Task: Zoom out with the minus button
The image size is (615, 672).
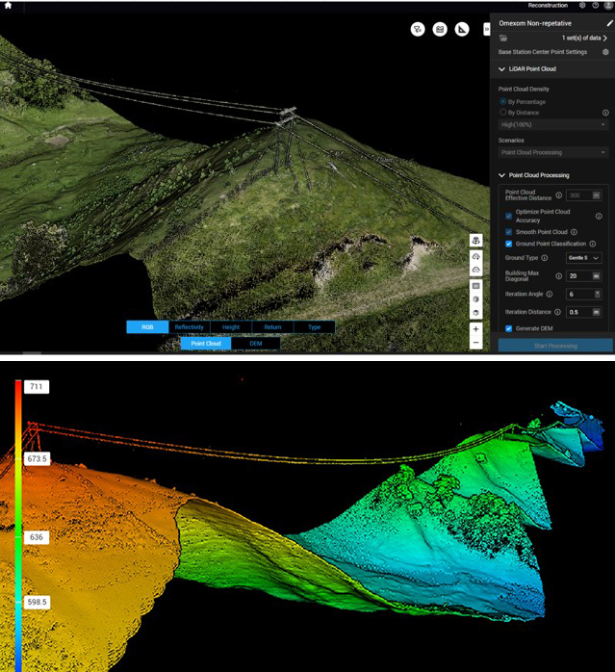Action: tap(476, 343)
